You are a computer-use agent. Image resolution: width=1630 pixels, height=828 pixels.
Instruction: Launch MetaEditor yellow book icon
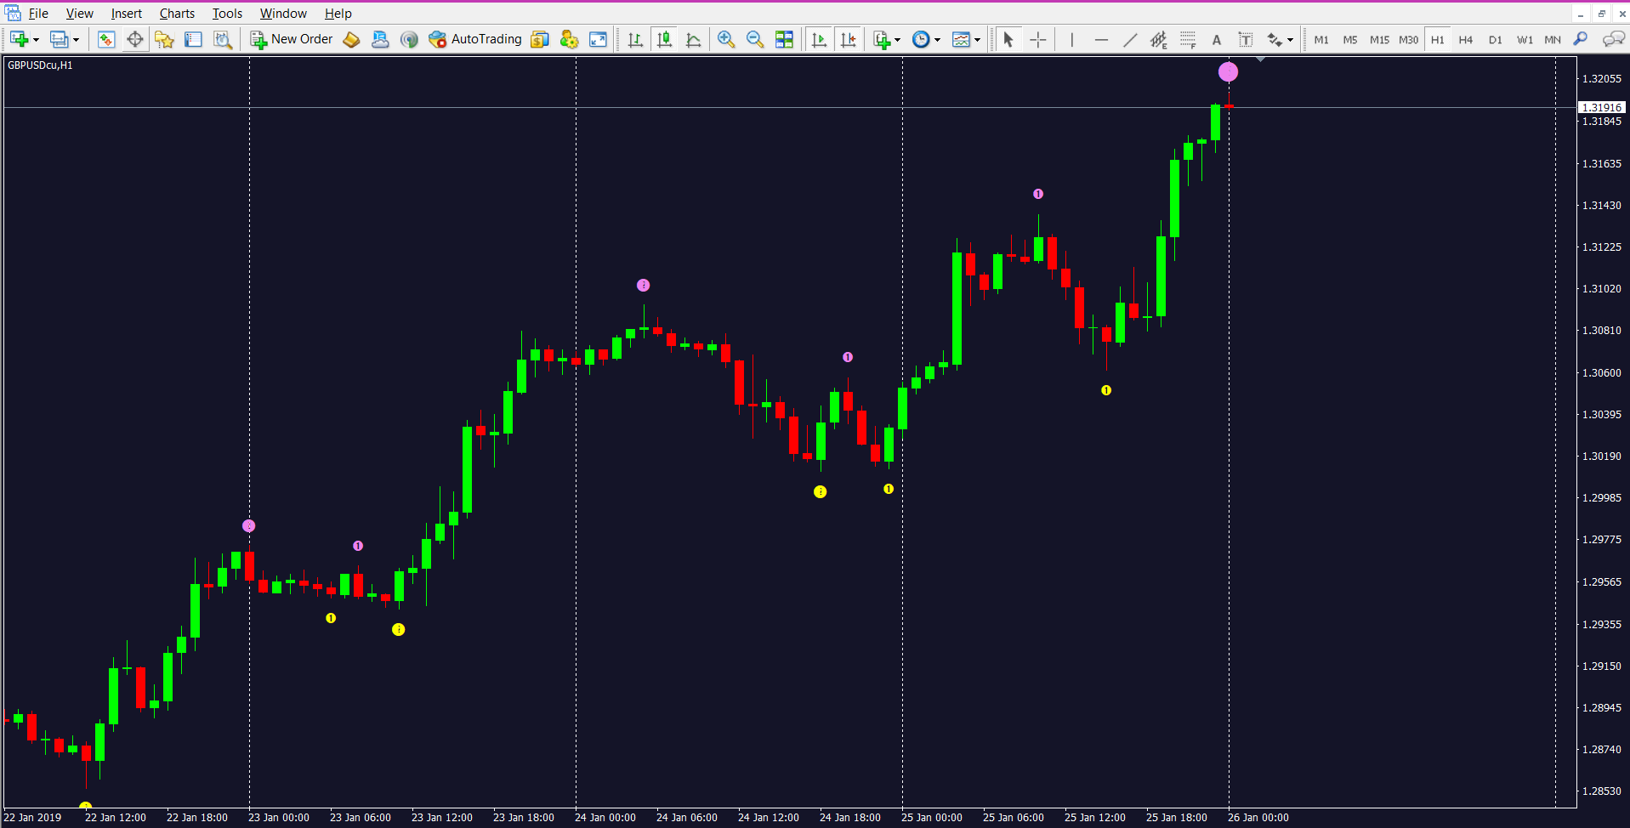tap(351, 39)
